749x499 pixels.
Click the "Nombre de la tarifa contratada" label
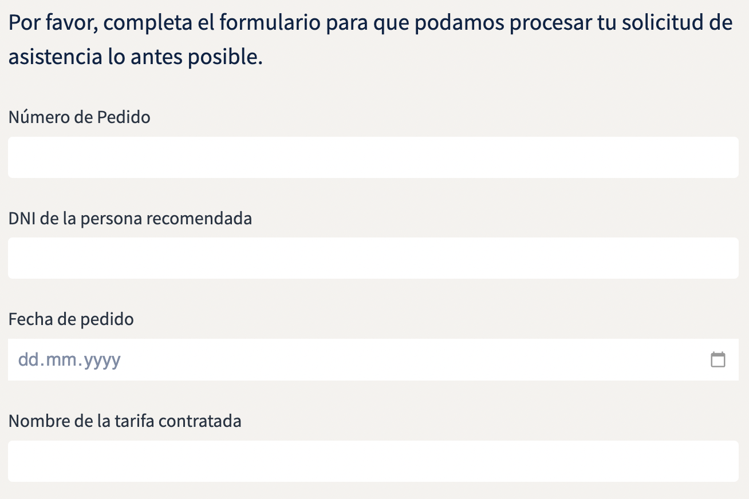pos(125,421)
